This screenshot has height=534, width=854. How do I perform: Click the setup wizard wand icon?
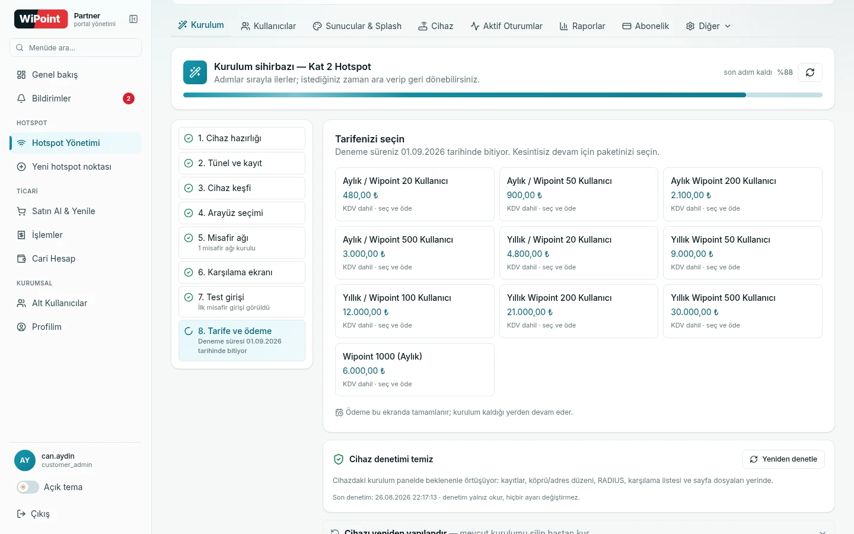pos(195,72)
